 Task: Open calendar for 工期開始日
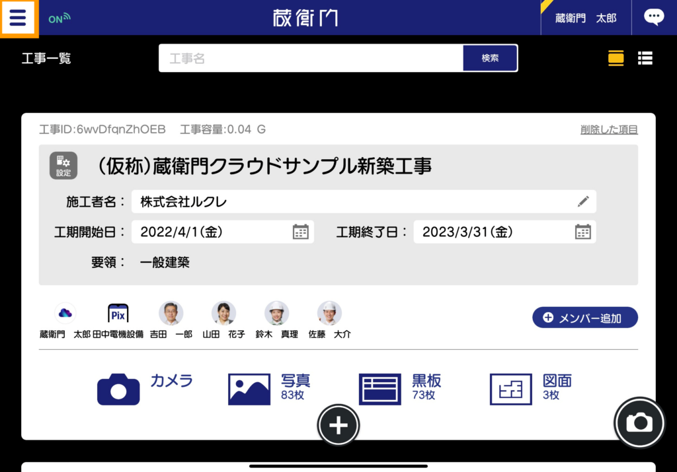point(301,232)
